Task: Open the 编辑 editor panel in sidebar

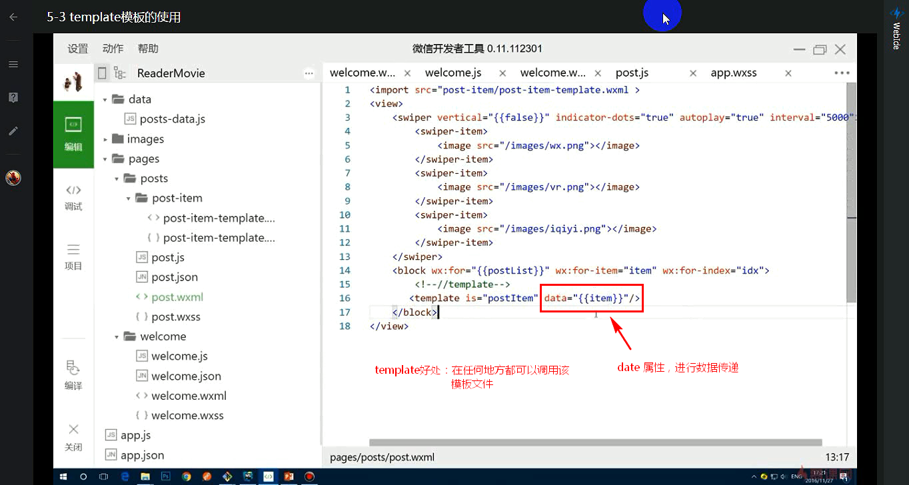Action: coord(74,134)
